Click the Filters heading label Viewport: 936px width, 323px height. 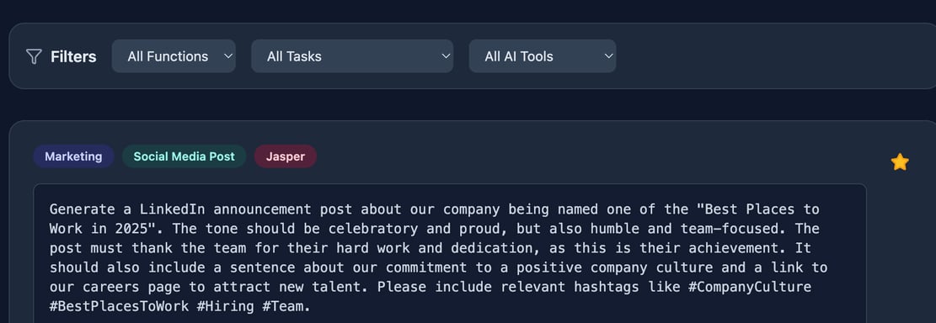(x=73, y=56)
